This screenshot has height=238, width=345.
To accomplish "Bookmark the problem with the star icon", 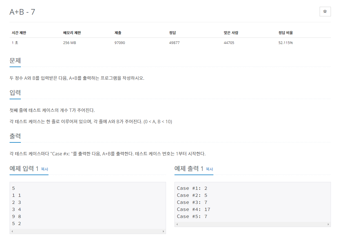I will (325, 12).
